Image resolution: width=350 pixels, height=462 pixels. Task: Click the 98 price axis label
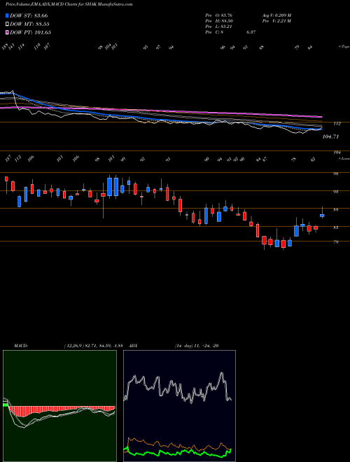click(x=335, y=174)
